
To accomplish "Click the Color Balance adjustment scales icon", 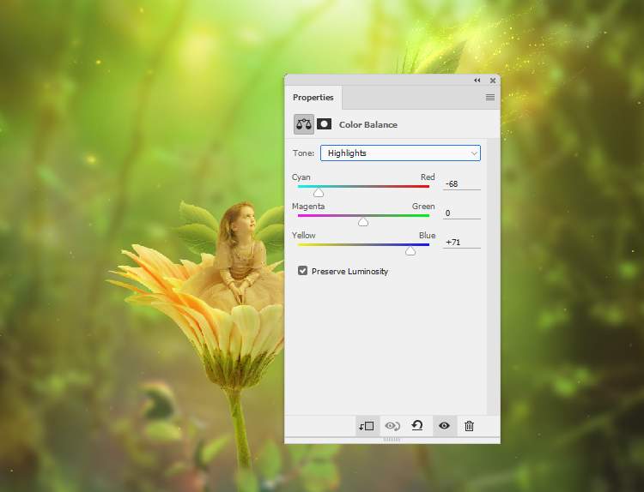I will (x=304, y=124).
